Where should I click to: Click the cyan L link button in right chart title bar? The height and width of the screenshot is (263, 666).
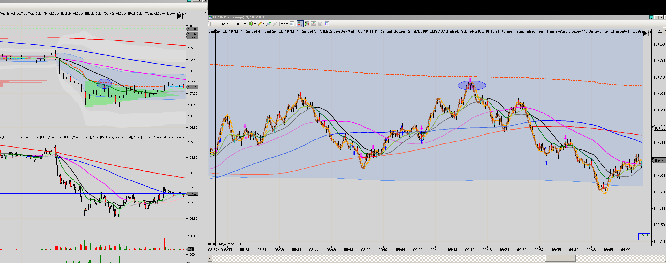(651, 17)
